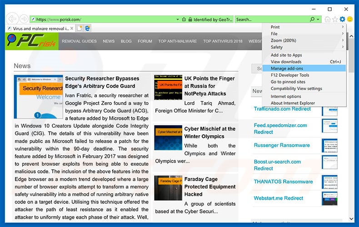
Task: Open Security Researcher Bypasses Edge's article headline
Action: [x=102, y=82]
